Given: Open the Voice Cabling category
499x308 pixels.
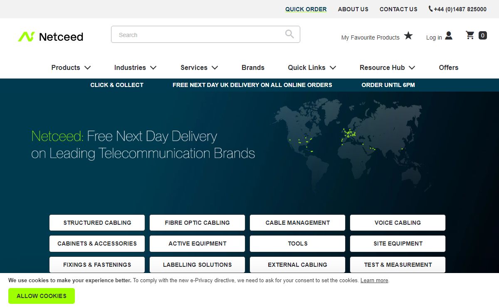Looking at the screenshot, I should point(398,223).
